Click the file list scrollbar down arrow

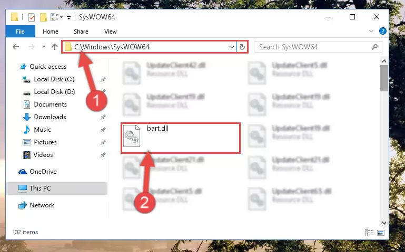pos(384,223)
